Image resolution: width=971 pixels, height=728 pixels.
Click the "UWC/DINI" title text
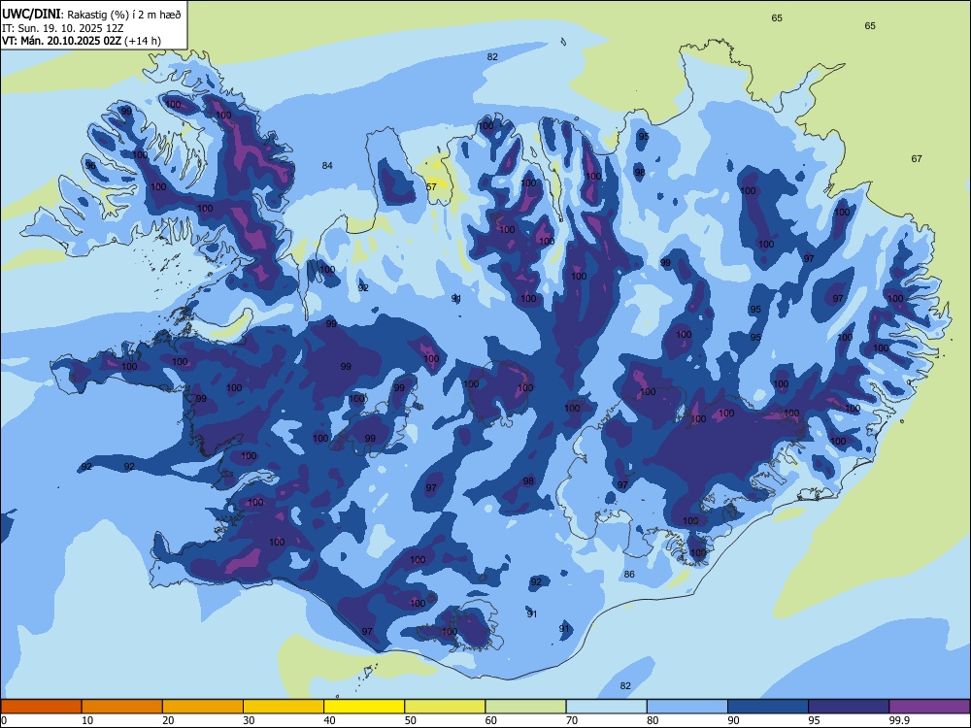click(31, 14)
